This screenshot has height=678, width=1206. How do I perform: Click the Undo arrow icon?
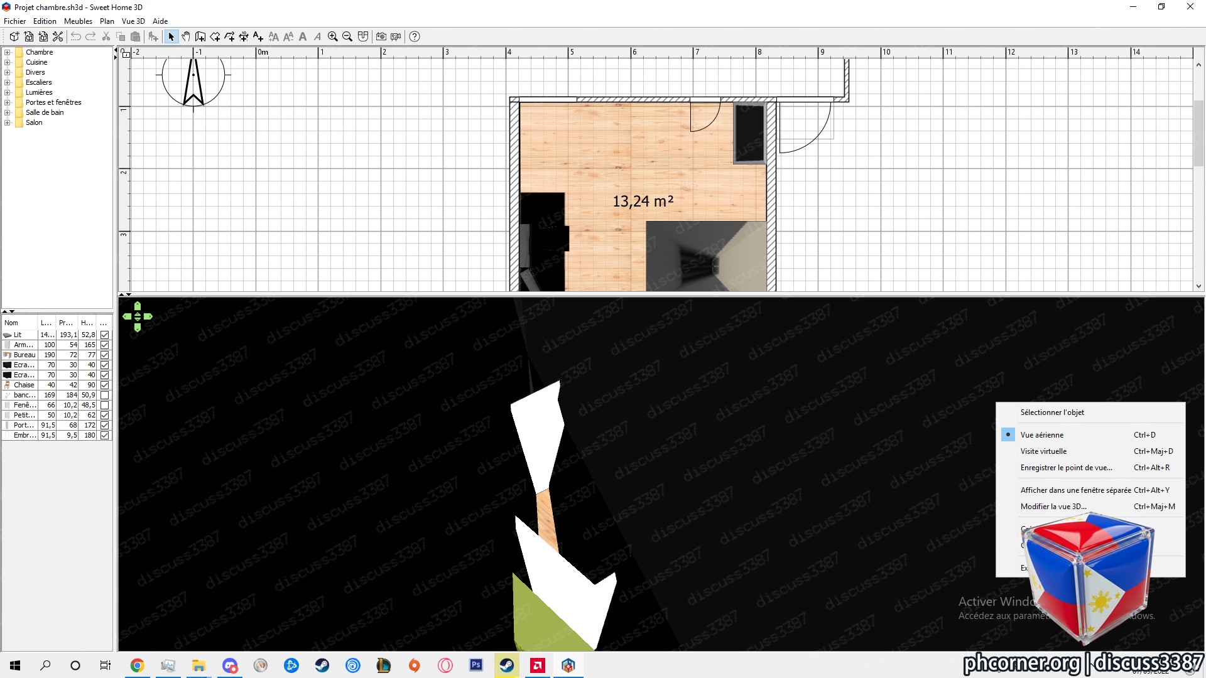point(76,36)
